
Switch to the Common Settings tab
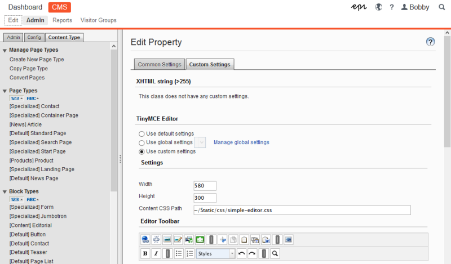coord(160,64)
